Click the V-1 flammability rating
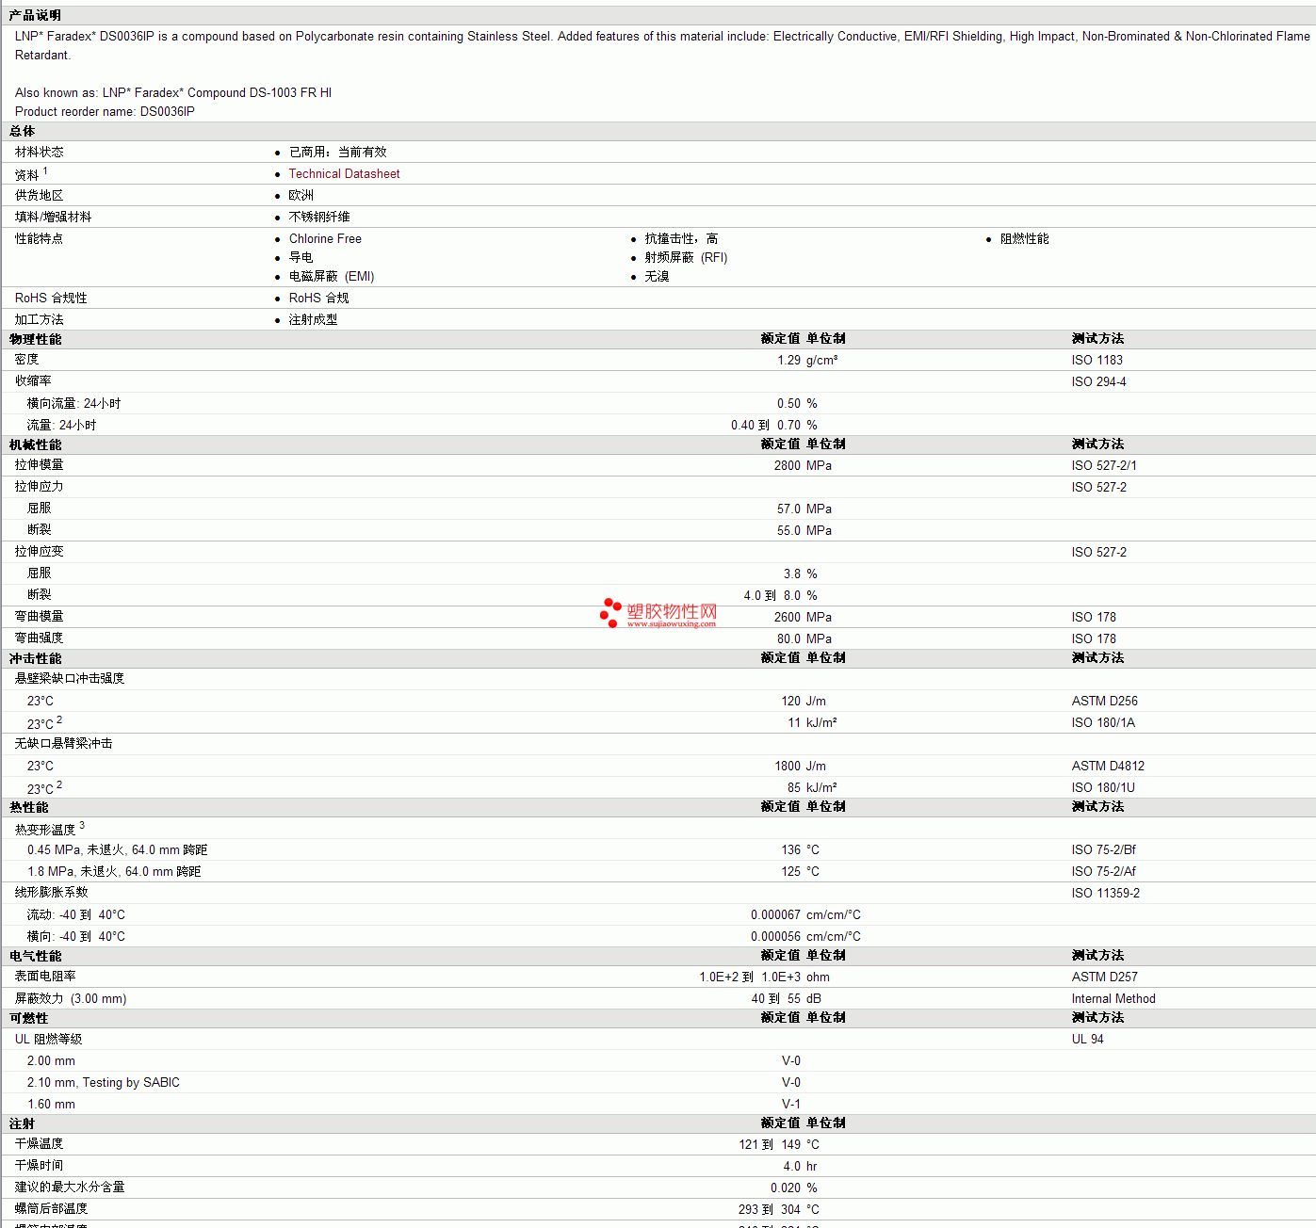Viewport: 1316px width, 1228px height. pyautogui.click(x=791, y=1105)
